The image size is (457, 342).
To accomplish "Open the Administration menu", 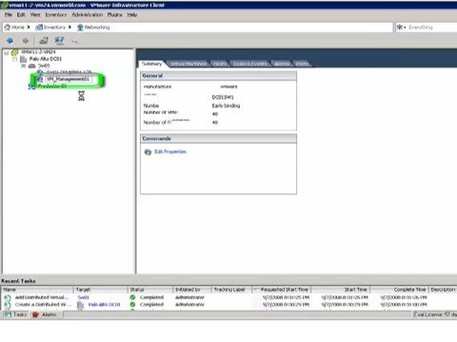I will click(x=88, y=14).
